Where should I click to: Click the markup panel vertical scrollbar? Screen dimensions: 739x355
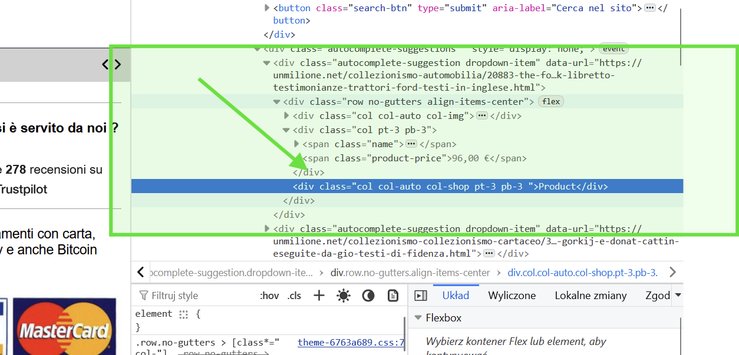point(681,37)
